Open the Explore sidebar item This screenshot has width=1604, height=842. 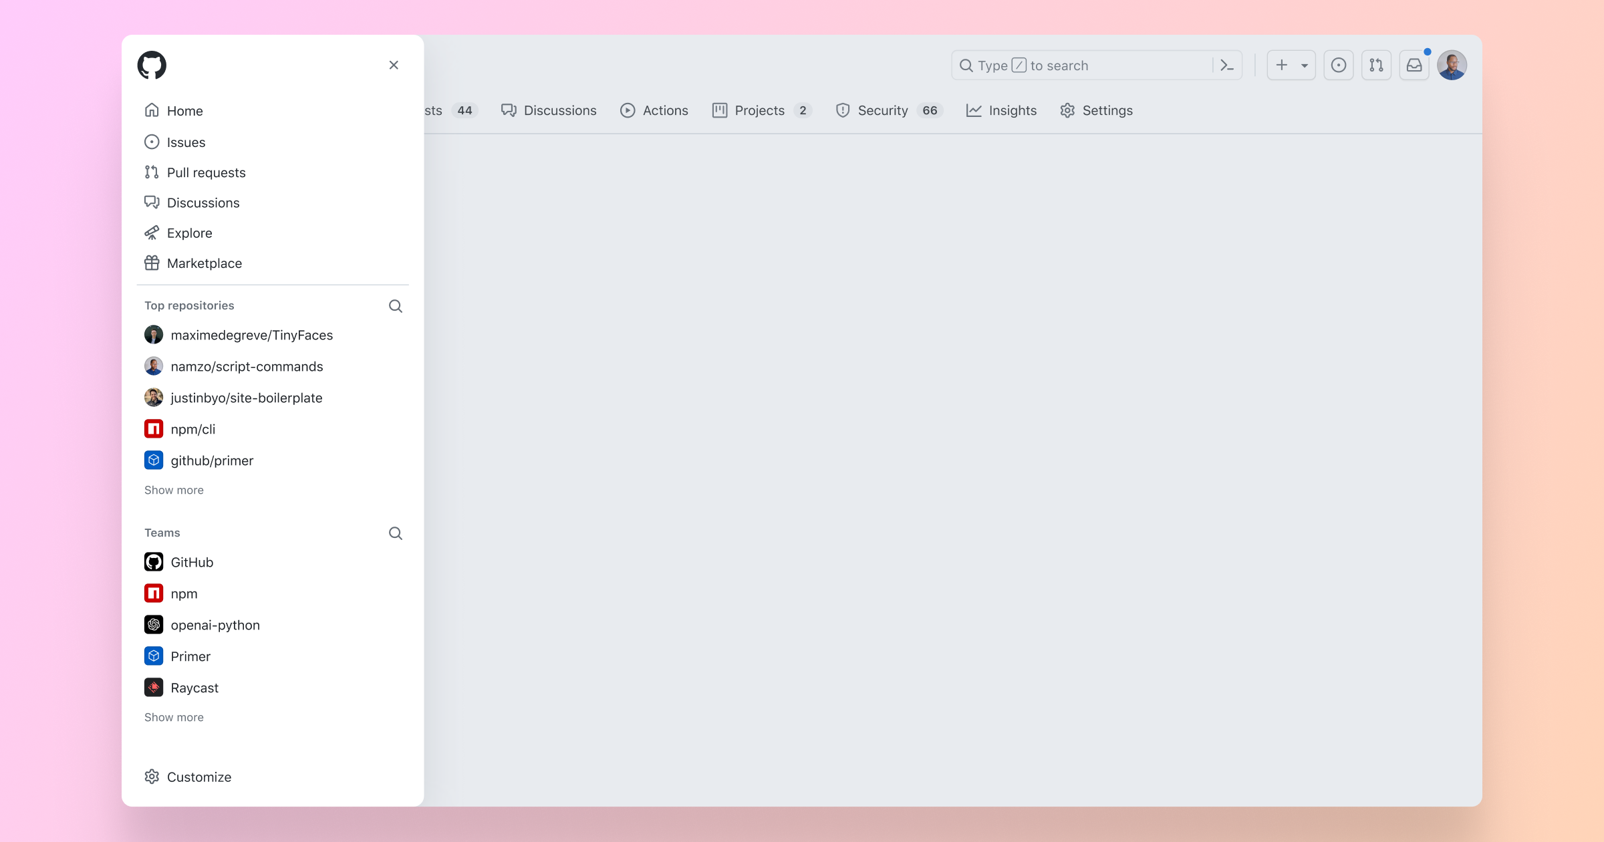tap(189, 233)
